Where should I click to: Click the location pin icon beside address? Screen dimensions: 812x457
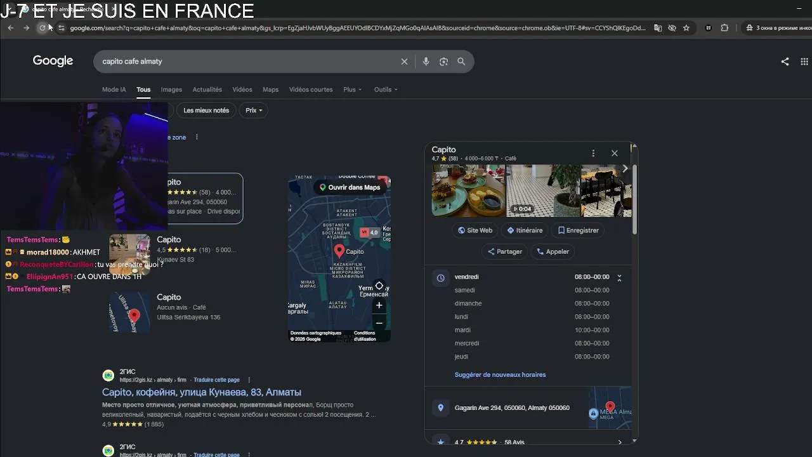click(x=440, y=407)
